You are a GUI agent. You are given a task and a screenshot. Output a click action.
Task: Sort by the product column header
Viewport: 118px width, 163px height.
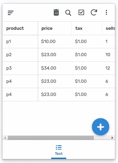pos(15,28)
